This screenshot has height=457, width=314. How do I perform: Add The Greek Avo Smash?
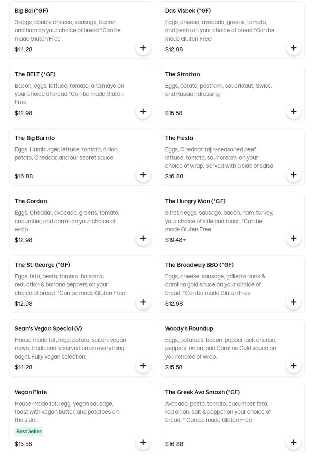[293, 442]
